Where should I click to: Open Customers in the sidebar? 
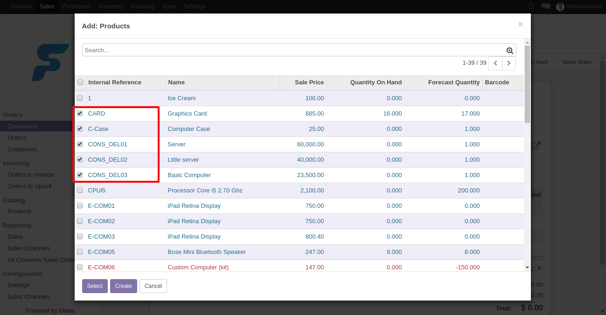(x=22, y=150)
